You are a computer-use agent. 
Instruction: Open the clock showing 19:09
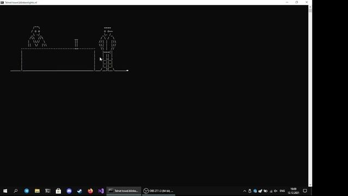[294, 191]
